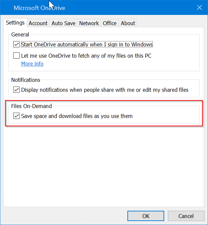
Task: Confirm settings with OK button
Action: click(x=146, y=216)
